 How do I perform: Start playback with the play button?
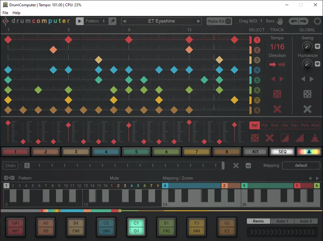point(80,21)
